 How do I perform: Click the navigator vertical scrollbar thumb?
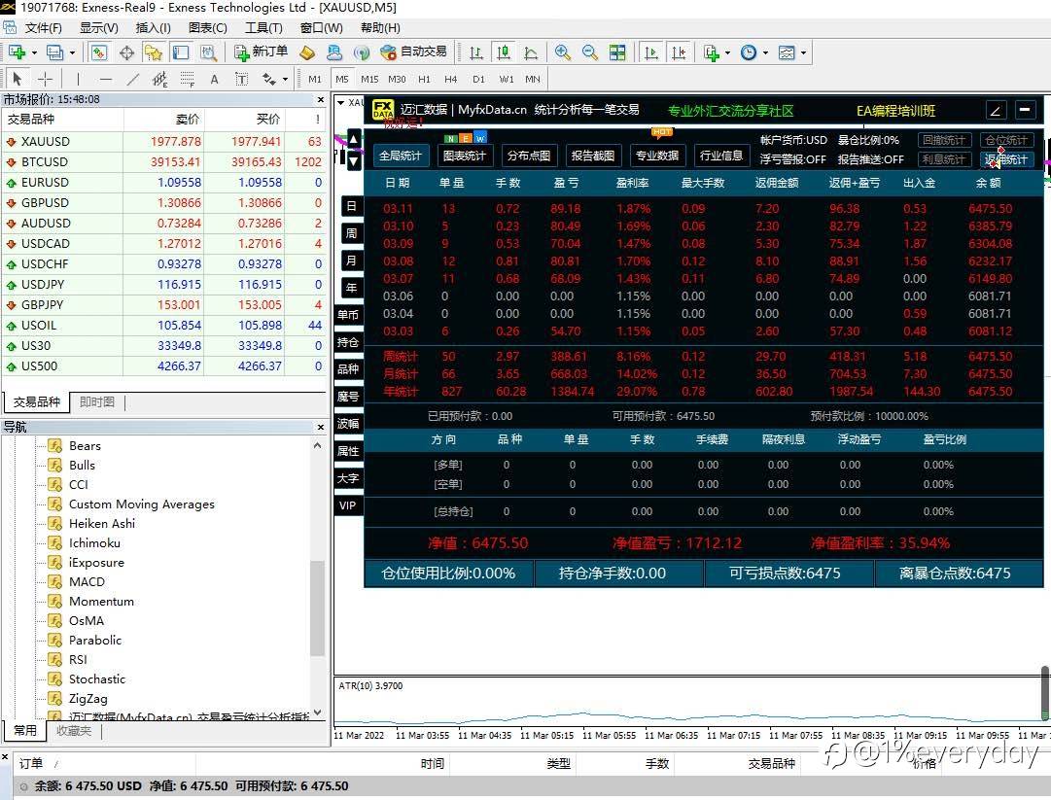pyautogui.click(x=318, y=607)
